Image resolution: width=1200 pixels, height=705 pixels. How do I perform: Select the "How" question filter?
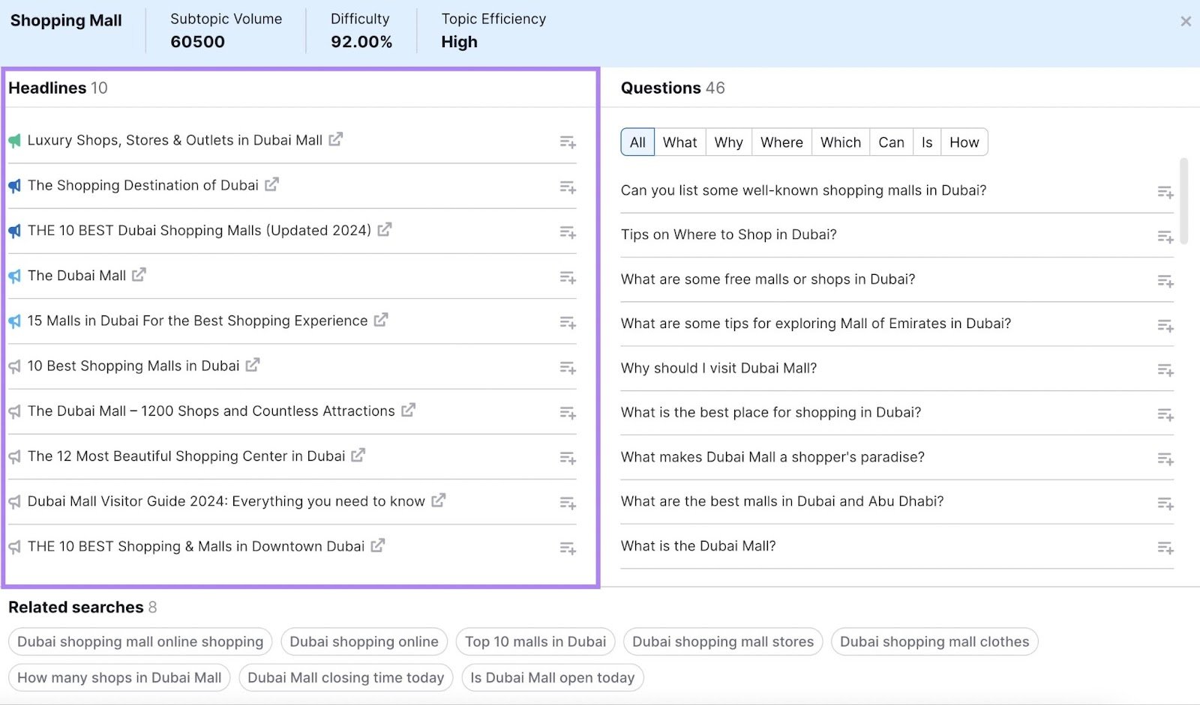point(964,142)
